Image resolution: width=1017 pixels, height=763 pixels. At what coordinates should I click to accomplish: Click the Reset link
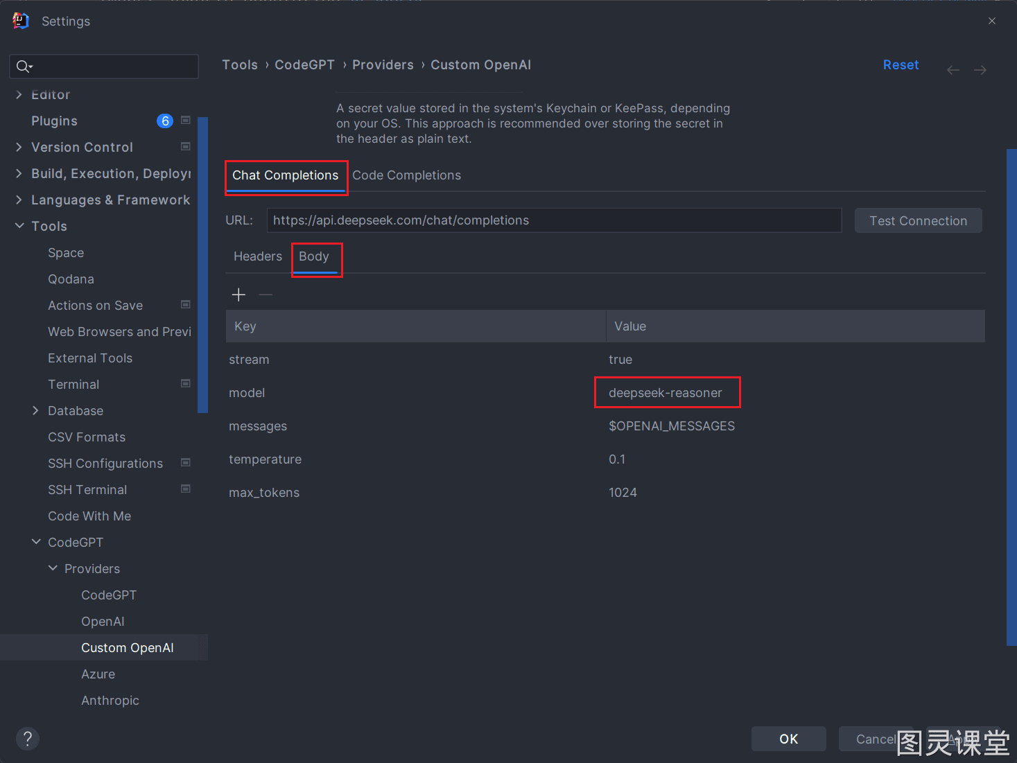pyautogui.click(x=901, y=64)
